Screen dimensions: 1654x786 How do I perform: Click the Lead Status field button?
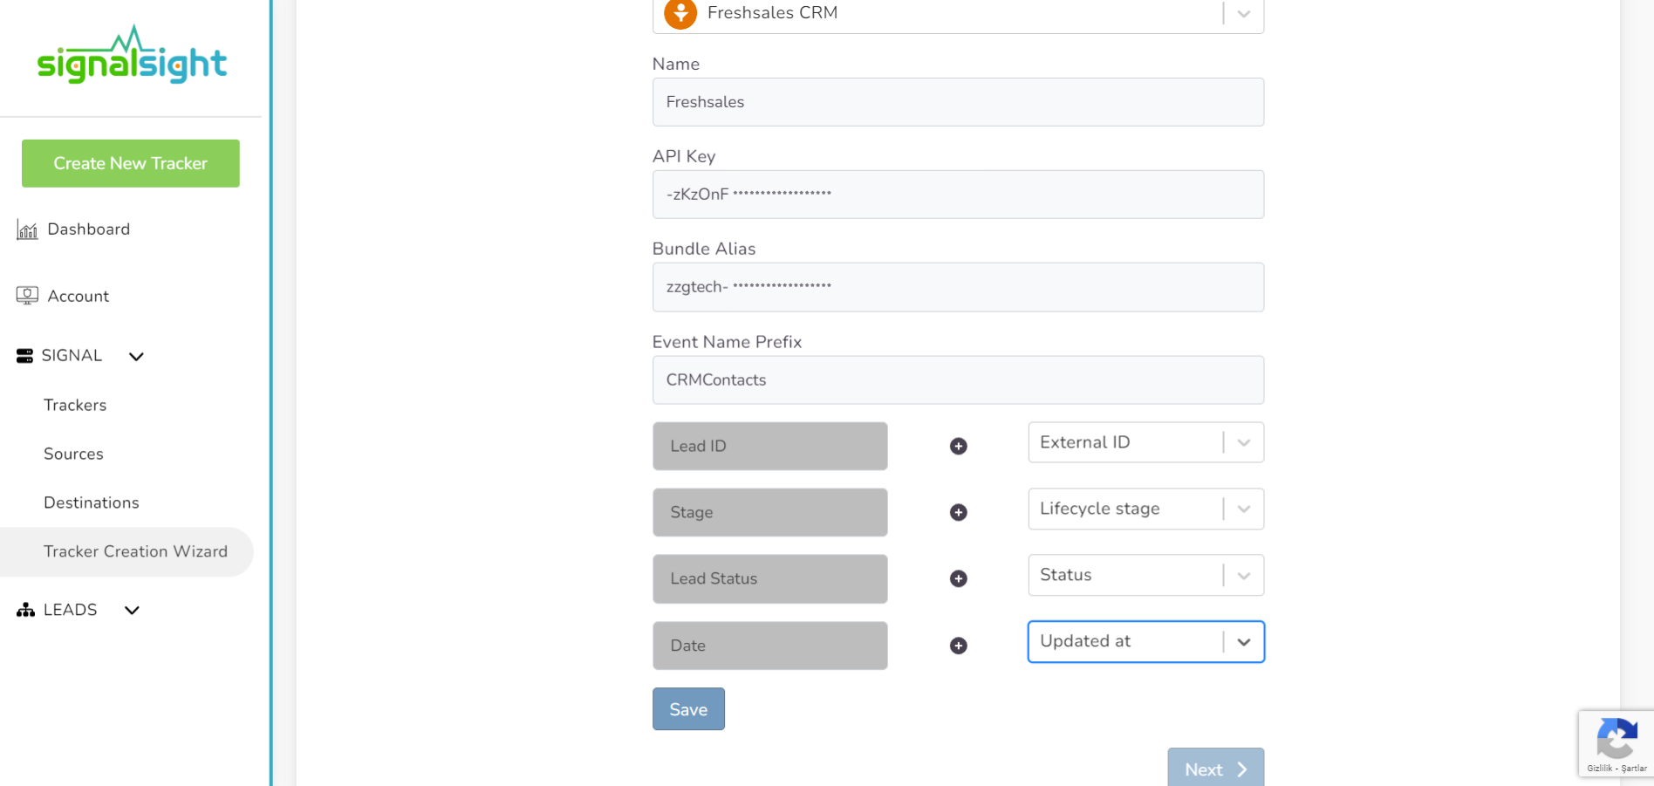click(769, 579)
